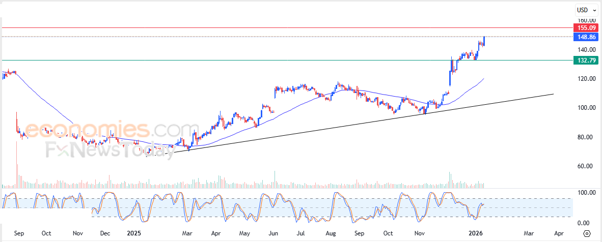Select the blue 148.86 current price label
602x242 pixels.
coord(585,37)
